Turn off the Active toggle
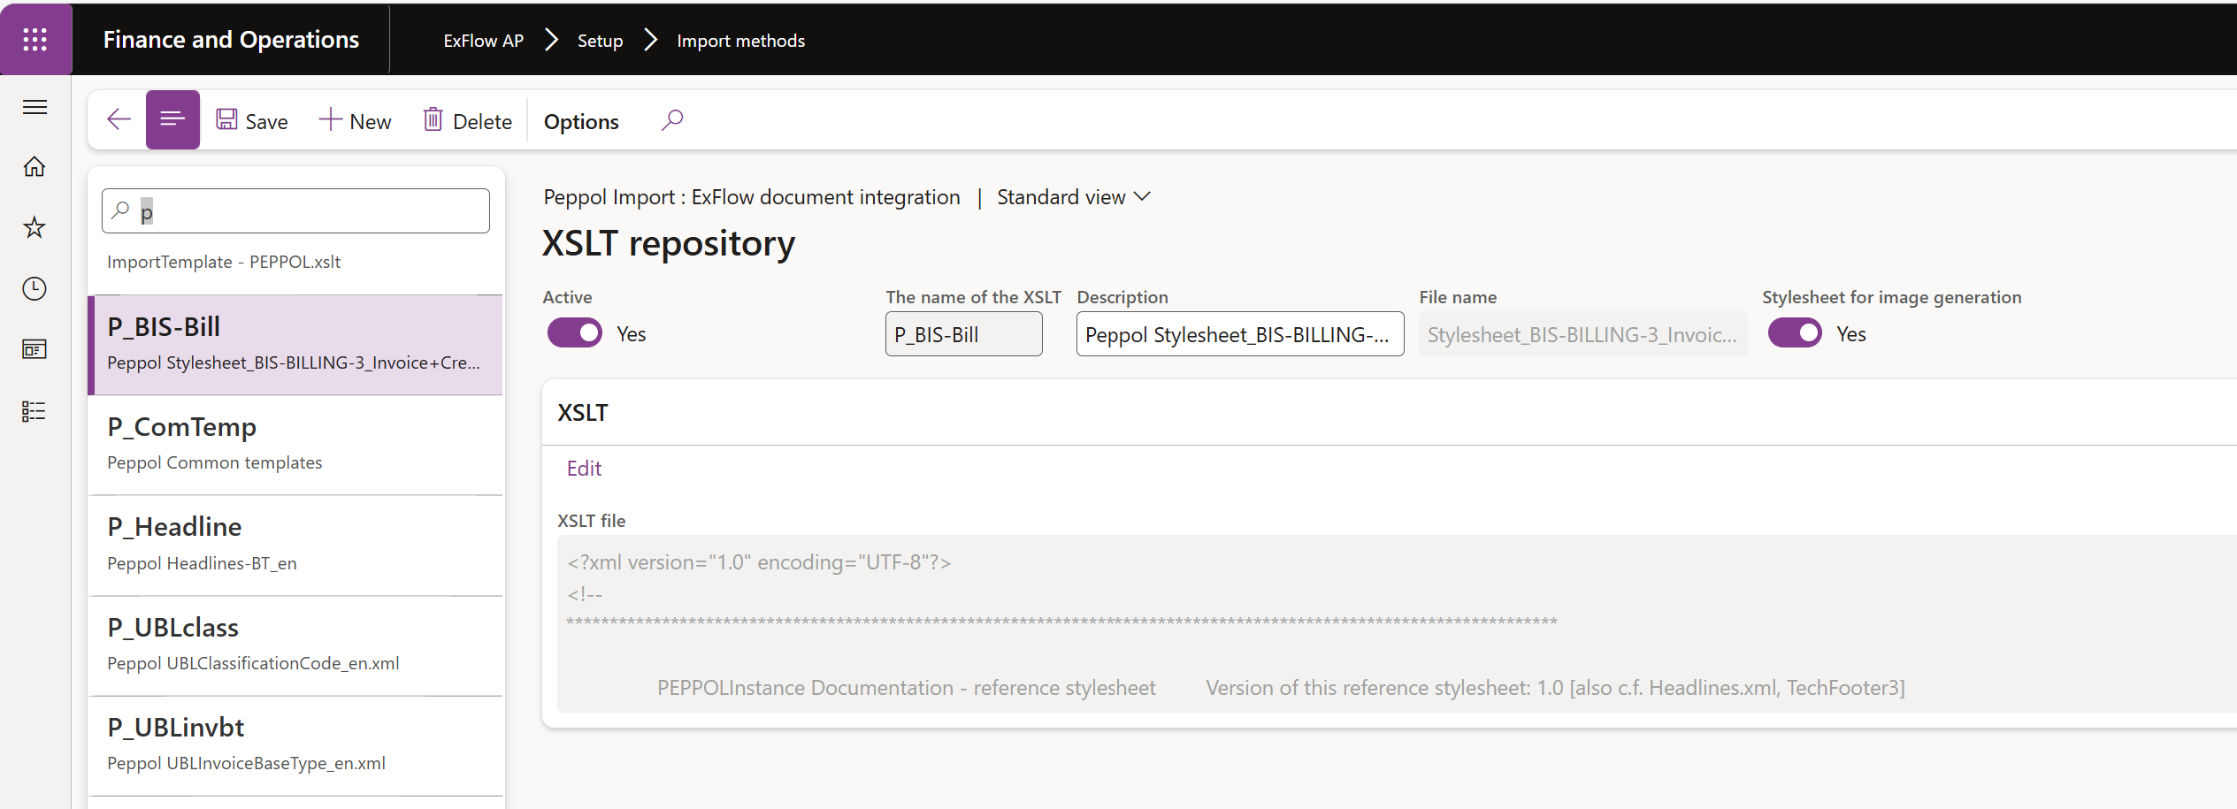The width and height of the screenshot is (2237, 809). [x=575, y=333]
